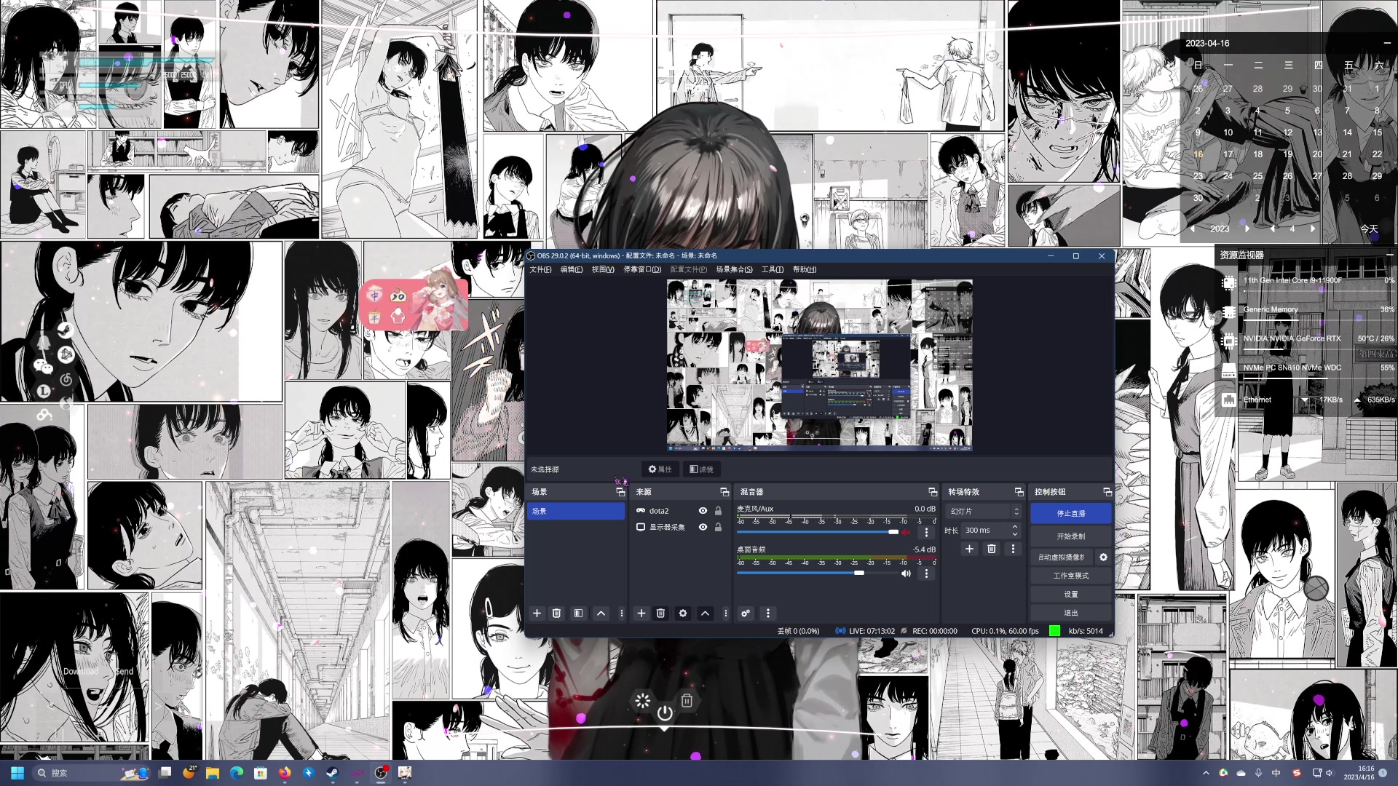Move scene up using Scenes panel arrow
This screenshot has width=1398, height=786.
[601, 614]
